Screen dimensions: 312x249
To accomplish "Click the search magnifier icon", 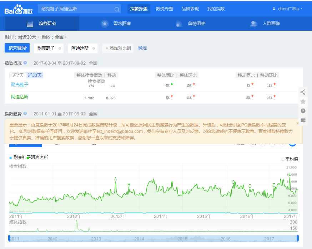I will (117, 9).
